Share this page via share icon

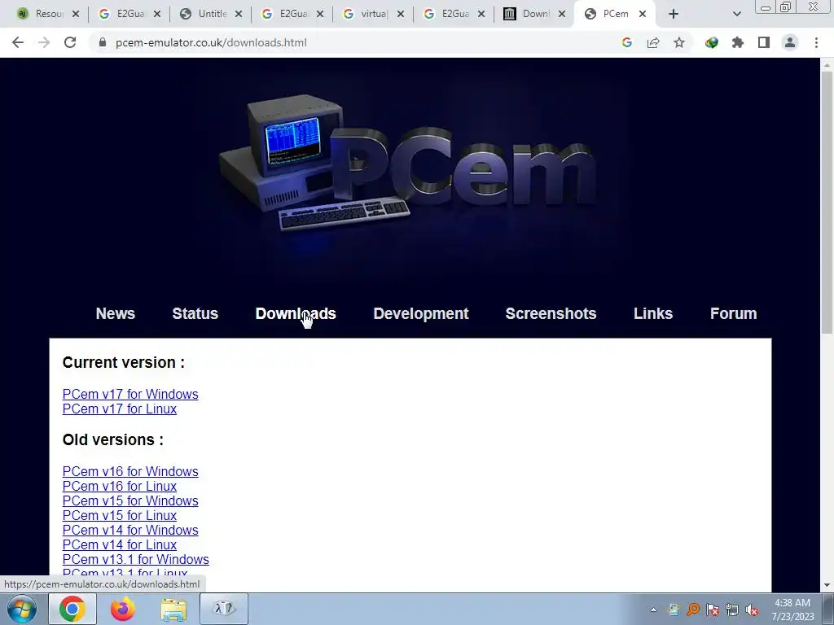tap(653, 42)
